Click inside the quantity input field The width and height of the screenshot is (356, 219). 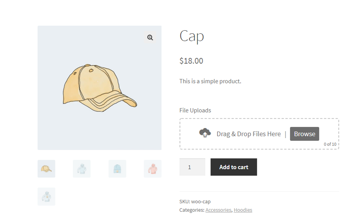coord(192,167)
